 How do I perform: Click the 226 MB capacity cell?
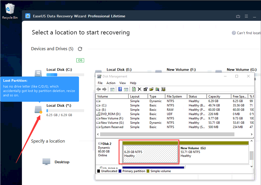213,114
